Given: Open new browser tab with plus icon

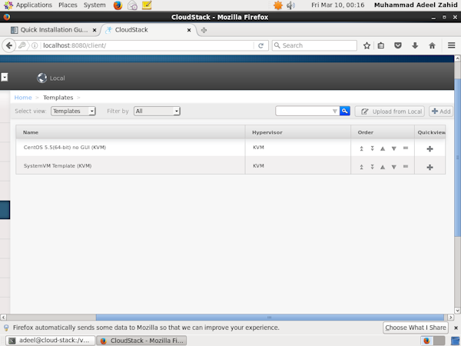Looking at the screenshot, I should click(x=204, y=30).
